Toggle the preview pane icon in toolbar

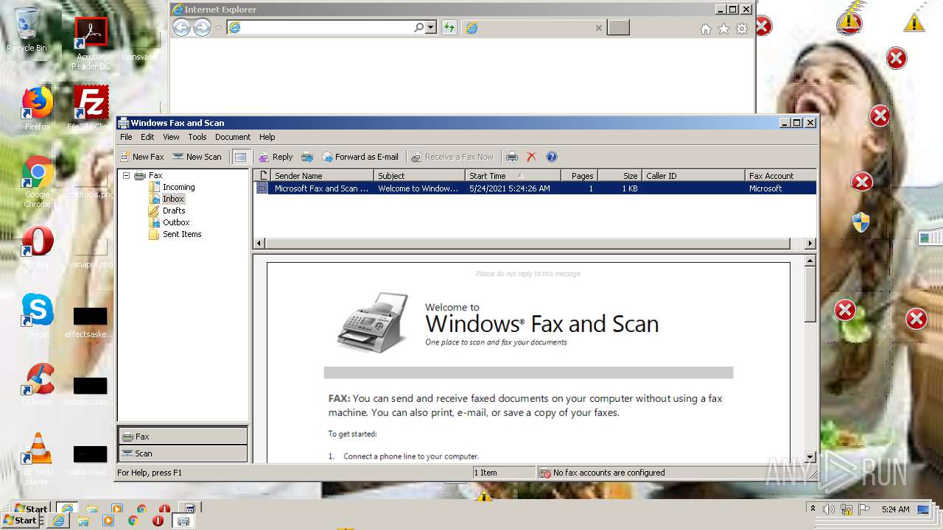[x=240, y=157]
